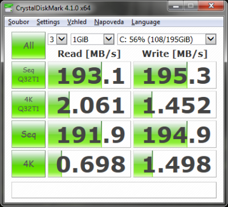This screenshot has width=228, height=207.
Task: Open the Vzhled menu
Action: (x=77, y=22)
